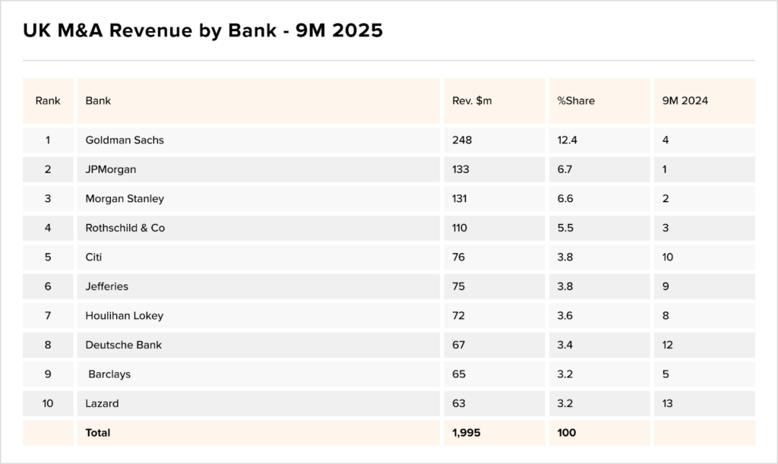Select the Jefferies bank cell
The width and height of the screenshot is (778, 464).
click(107, 286)
